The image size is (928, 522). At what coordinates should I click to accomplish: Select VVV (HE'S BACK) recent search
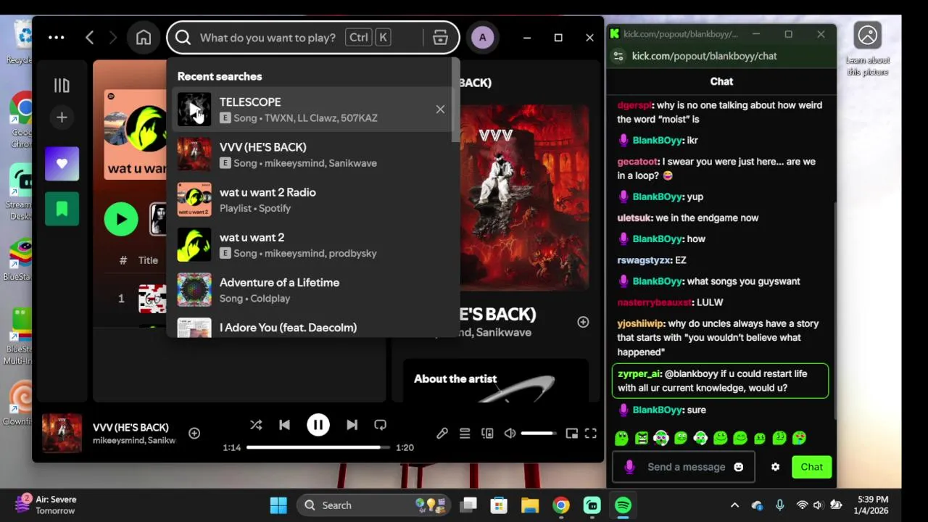pos(312,154)
